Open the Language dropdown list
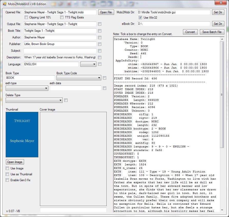Screen dimensions: 229x217 (88, 64)
